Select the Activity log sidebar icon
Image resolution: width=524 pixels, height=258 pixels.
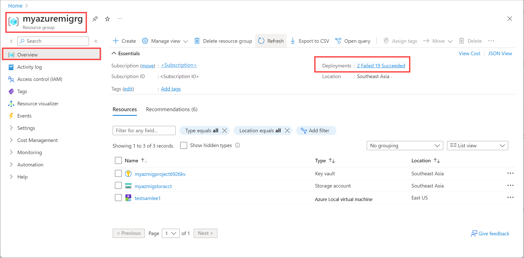click(11, 67)
